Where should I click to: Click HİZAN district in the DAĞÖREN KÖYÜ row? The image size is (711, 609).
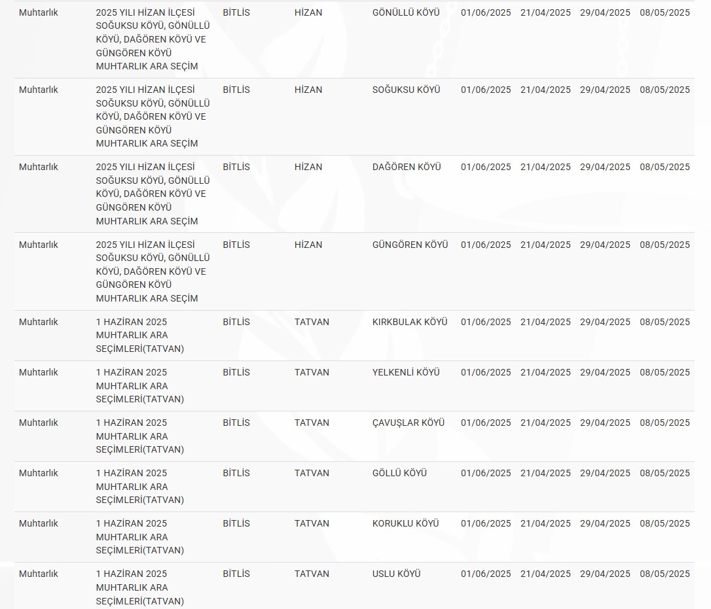click(x=308, y=167)
